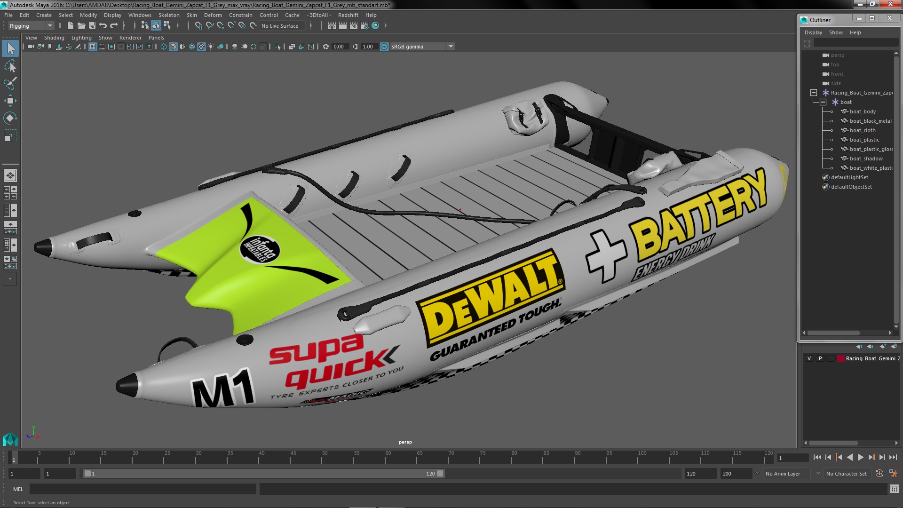Click the camera bookmarks icon
903x508 pixels.
49,47
